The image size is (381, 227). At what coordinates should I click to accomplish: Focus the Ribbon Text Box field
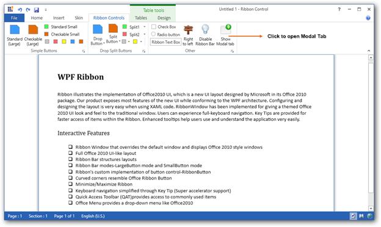coord(165,42)
